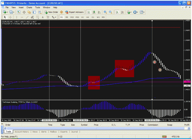The width and height of the screenshot is (192, 139).
Task: Switch to the Experts tab
Action: click(64, 132)
